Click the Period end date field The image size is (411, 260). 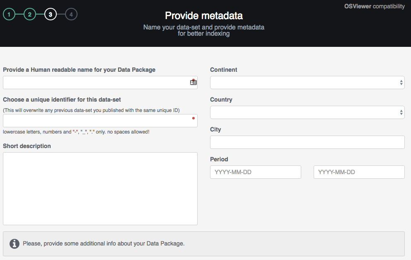[359, 172]
